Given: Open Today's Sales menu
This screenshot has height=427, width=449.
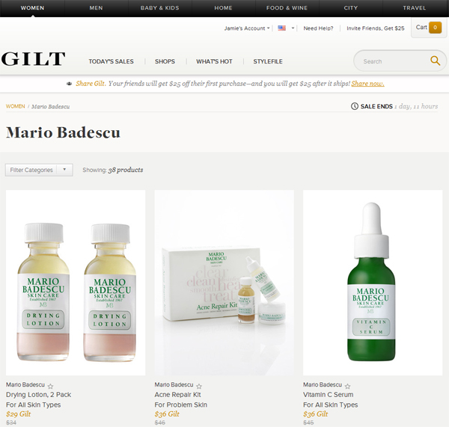Looking at the screenshot, I should tap(111, 61).
